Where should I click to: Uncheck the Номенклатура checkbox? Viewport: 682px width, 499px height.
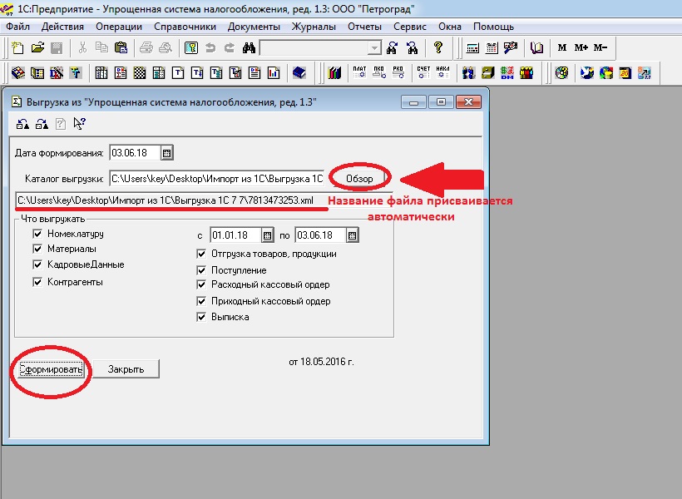[37, 235]
